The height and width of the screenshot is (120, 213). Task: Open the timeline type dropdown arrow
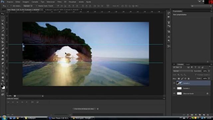coord(98,109)
